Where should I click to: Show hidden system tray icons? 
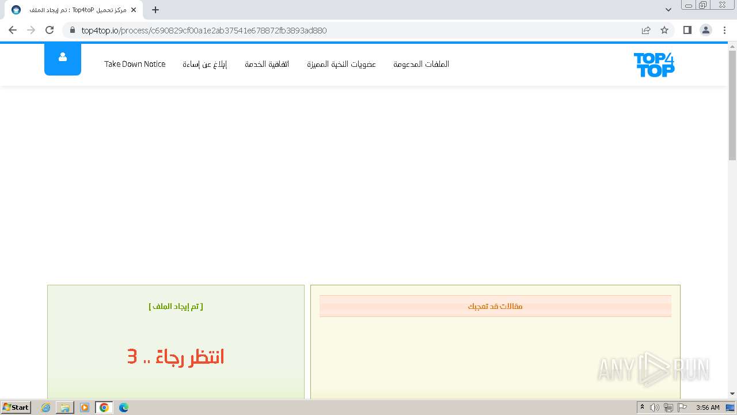click(x=643, y=408)
